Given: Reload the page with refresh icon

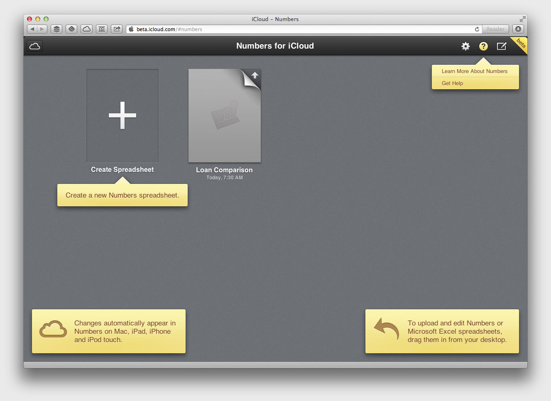Looking at the screenshot, I should pyautogui.click(x=477, y=29).
